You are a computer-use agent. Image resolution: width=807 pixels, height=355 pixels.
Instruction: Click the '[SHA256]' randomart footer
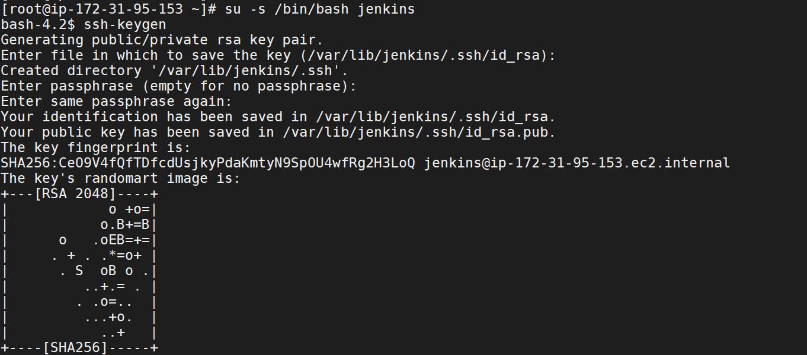point(75,348)
